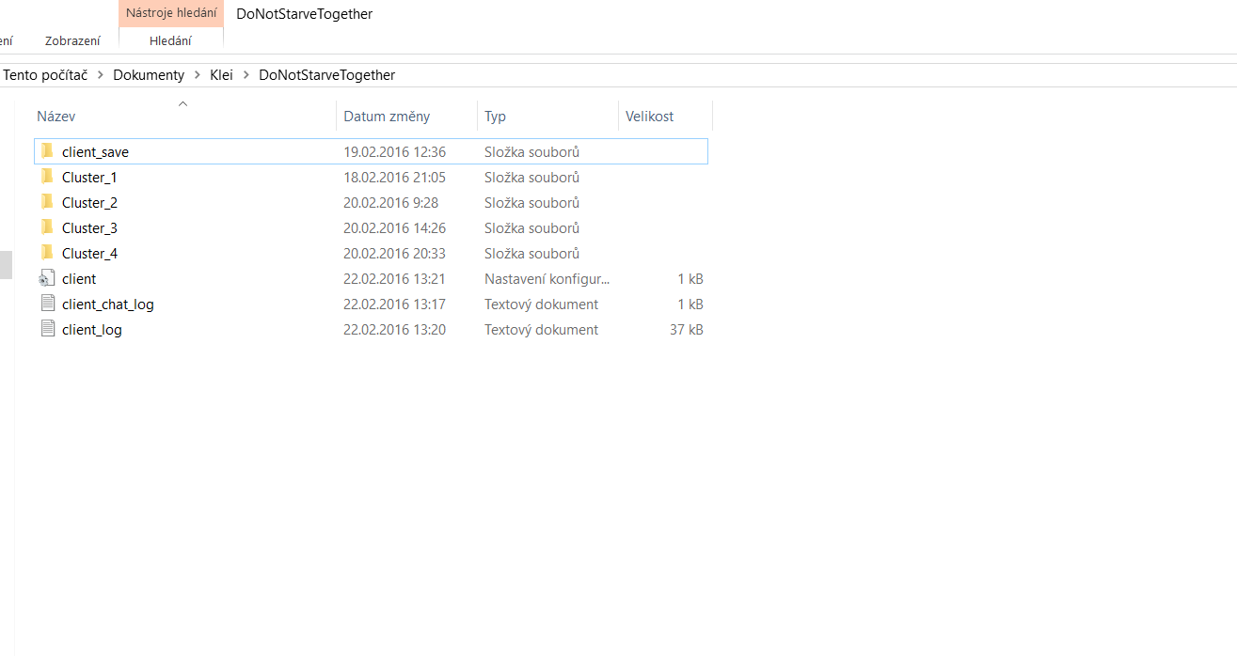Expand the chevron after Tento počítač

point(101,75)
